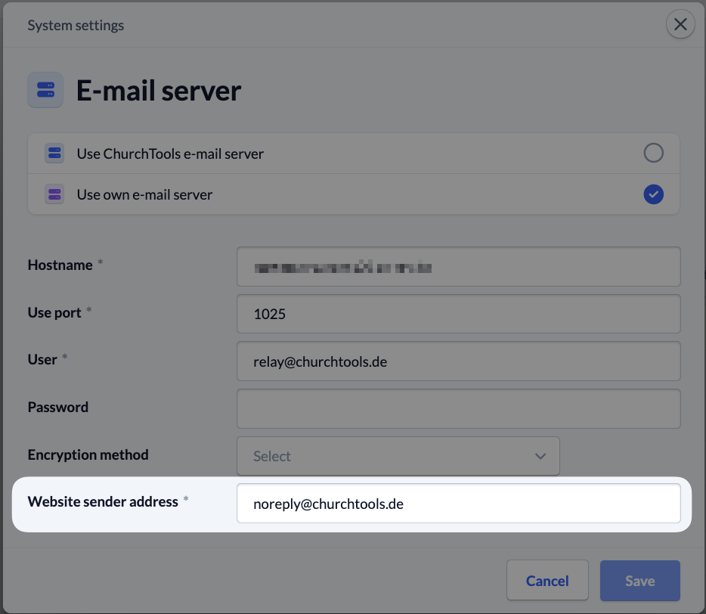The width and height of the screenshot is (706, 614).
Task: Click the Password label
Action: pos(58,408)
